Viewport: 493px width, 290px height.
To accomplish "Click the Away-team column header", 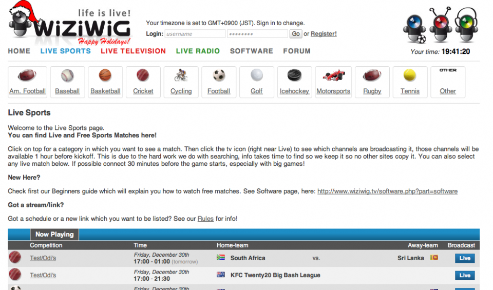I will point(423,245).
